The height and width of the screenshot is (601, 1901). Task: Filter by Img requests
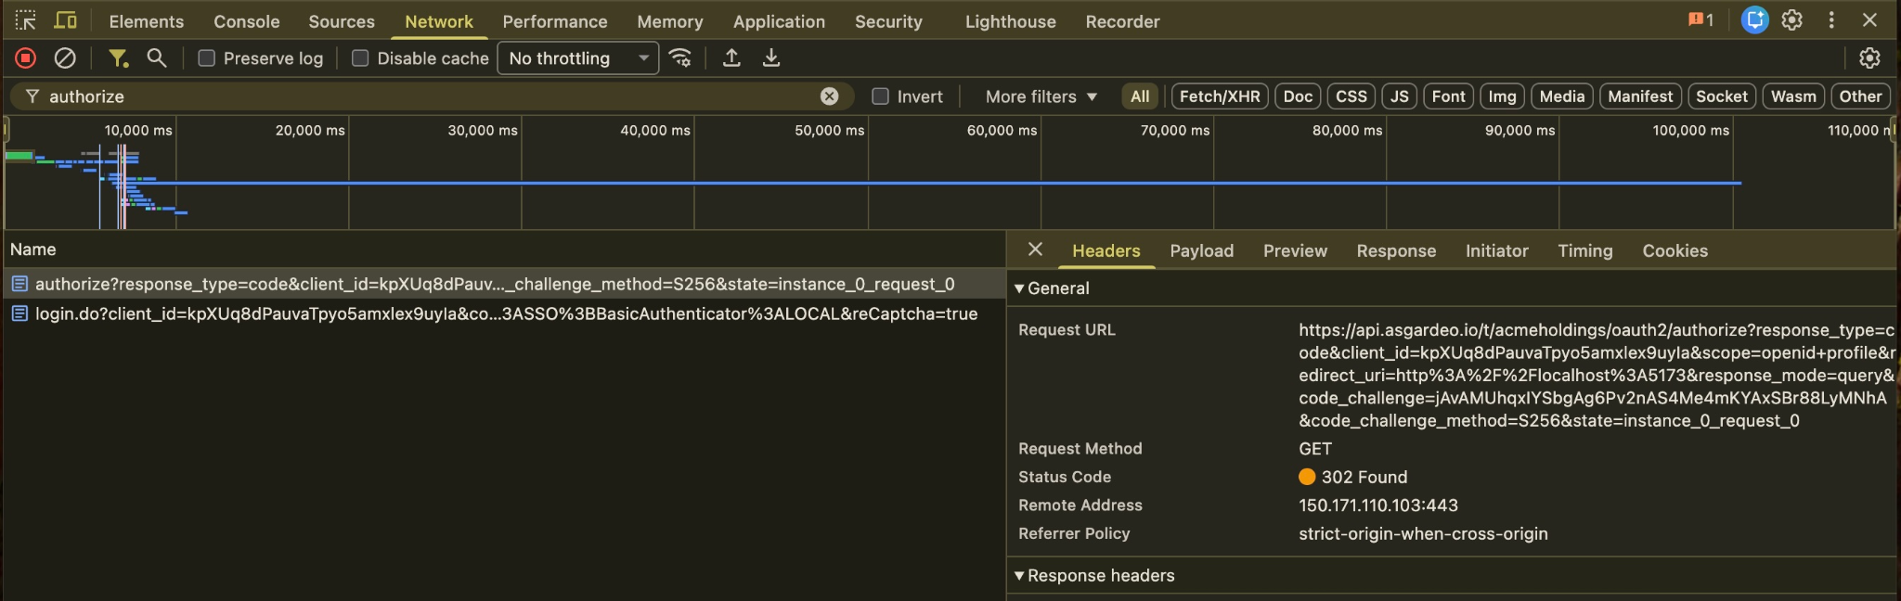pyautogui.click(x=1502, y=96)
